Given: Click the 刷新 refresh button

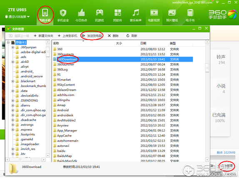Looking at the screenshot, I should (x=132, y=36).
